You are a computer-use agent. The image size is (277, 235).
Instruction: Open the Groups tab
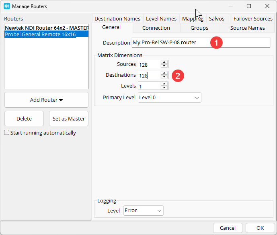(199, 28)
